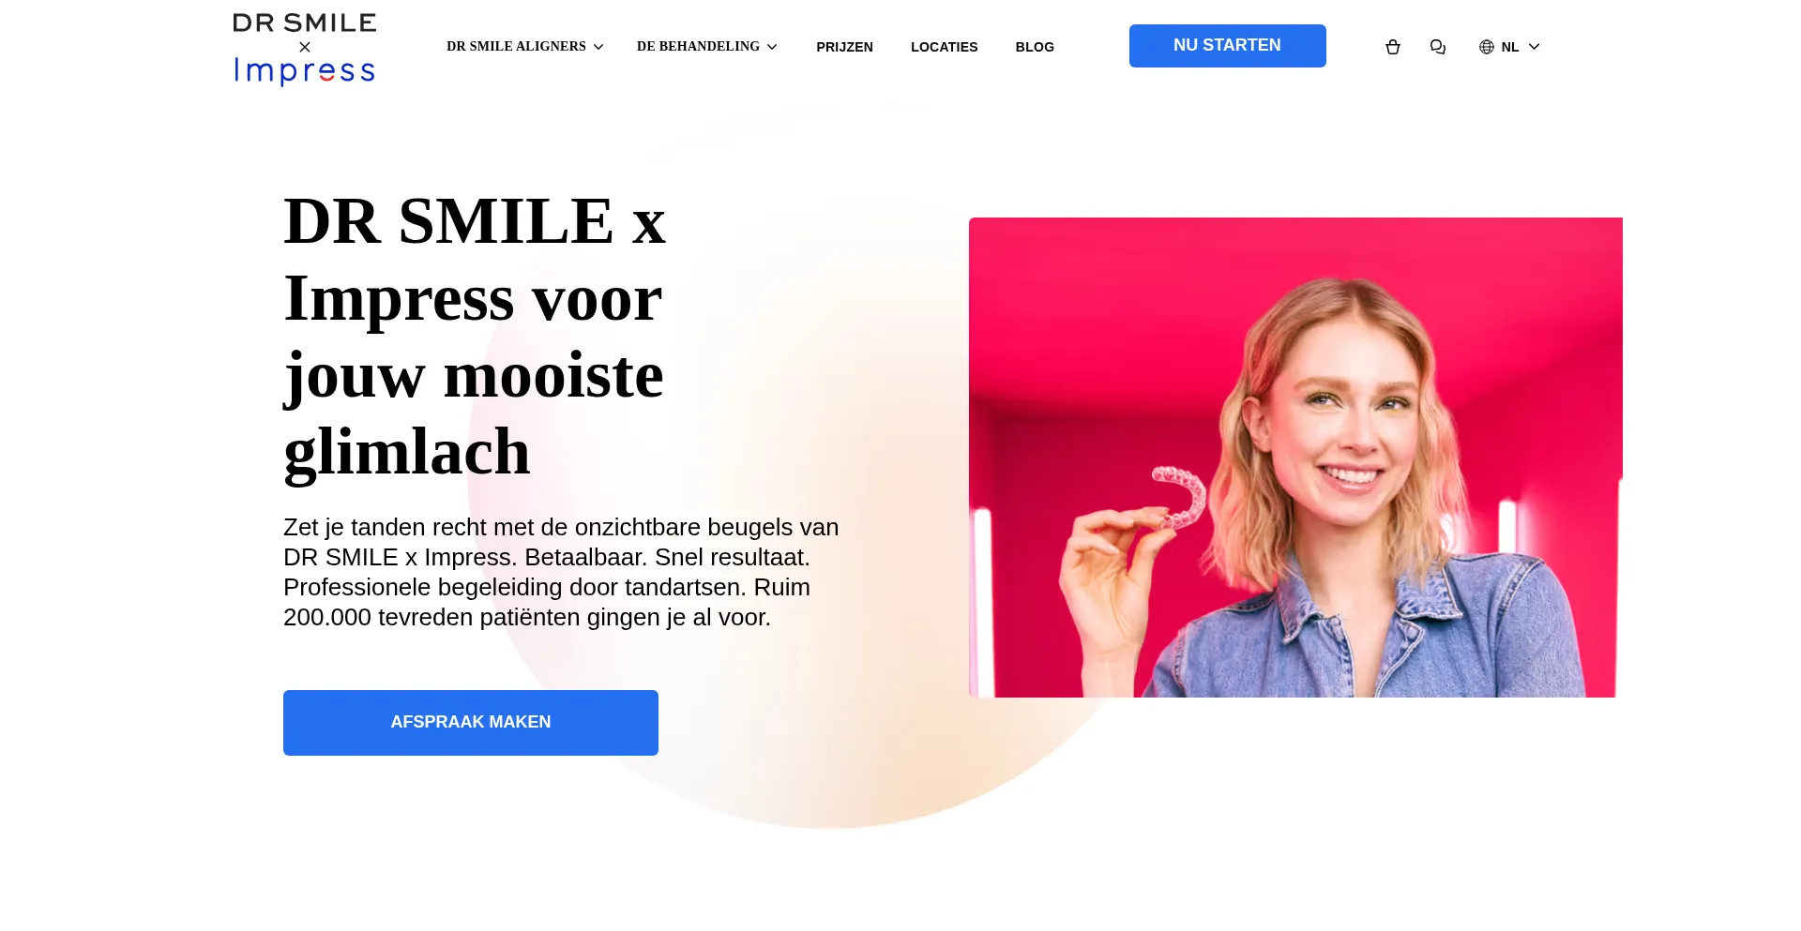This screenshot has height=931, width=1801.
Task: Open the shopping basket icon
Action: (x=1392, y=47)
